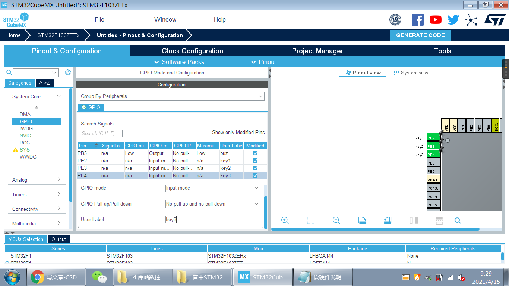Open the Window menu

(165, 19)
